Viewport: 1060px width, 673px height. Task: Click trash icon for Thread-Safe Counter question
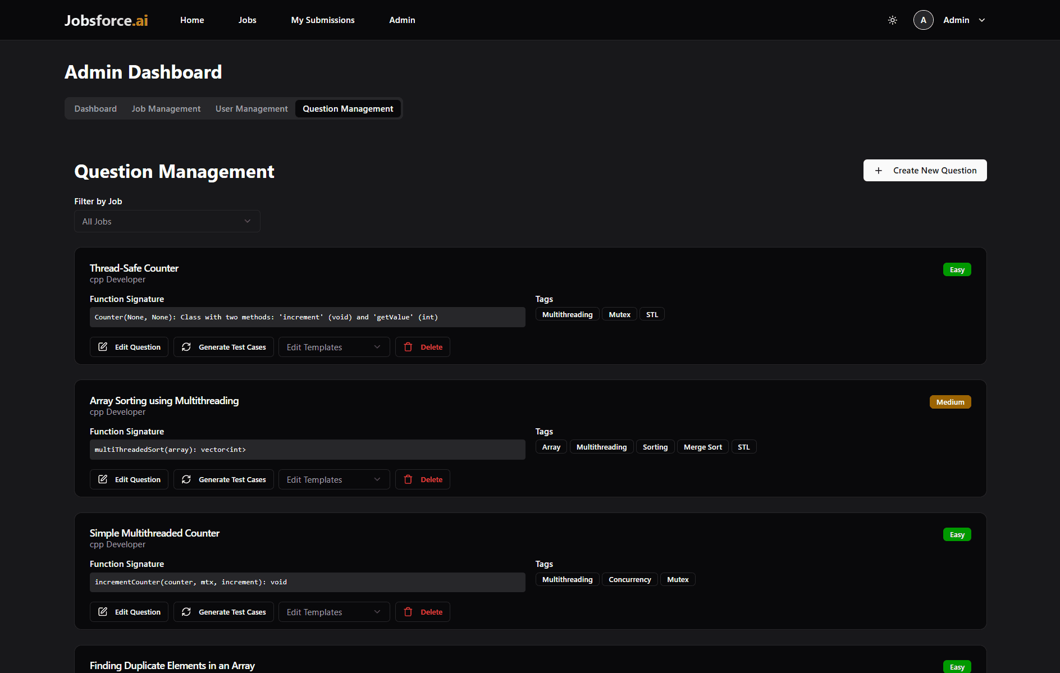(x=408, y=347)
